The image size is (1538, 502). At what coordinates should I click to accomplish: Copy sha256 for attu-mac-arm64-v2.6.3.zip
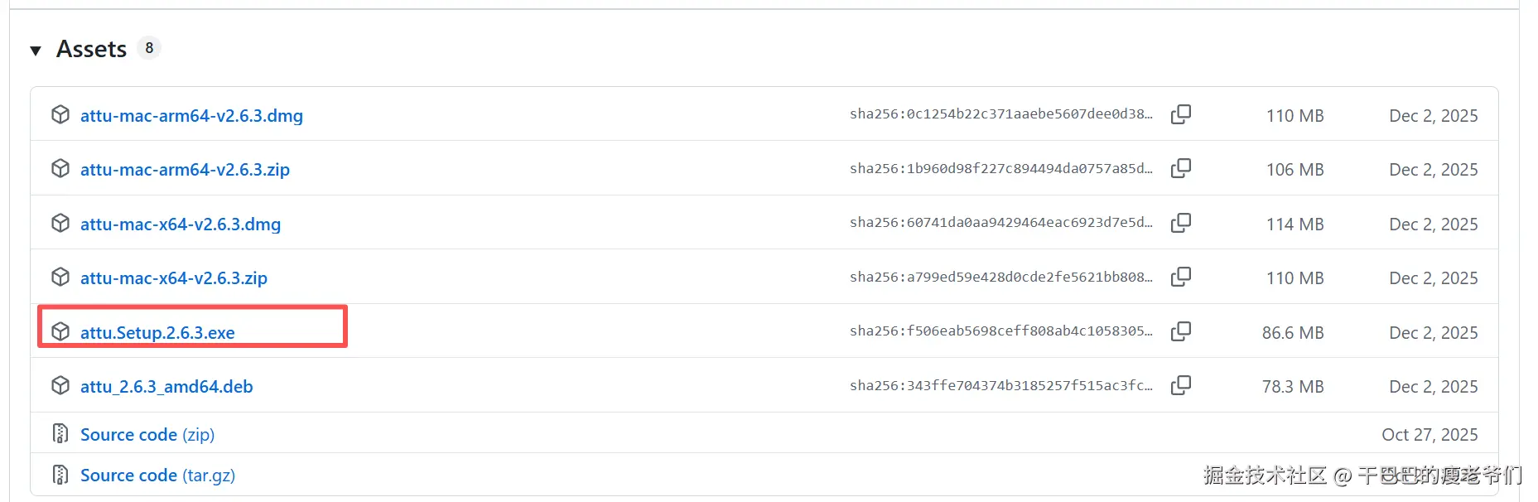(1181, 168)
